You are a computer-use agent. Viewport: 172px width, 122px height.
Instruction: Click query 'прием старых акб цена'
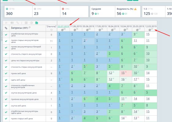[22, 119]
